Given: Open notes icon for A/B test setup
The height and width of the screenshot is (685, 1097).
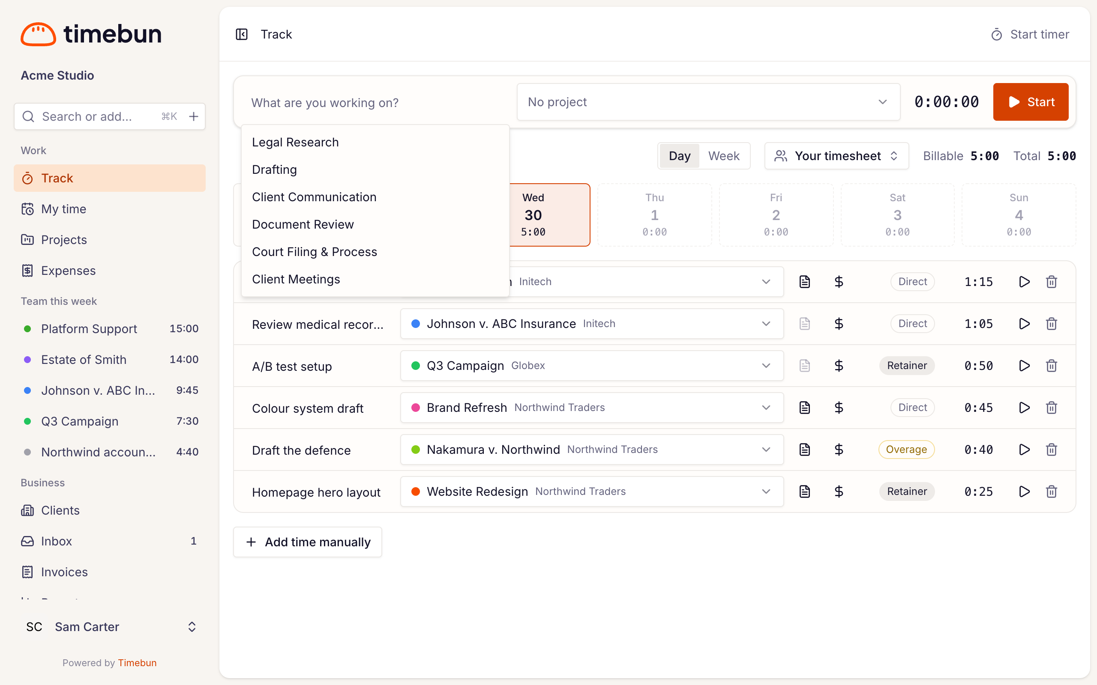Looking at the screenshot, I should (x=805, y=366).
